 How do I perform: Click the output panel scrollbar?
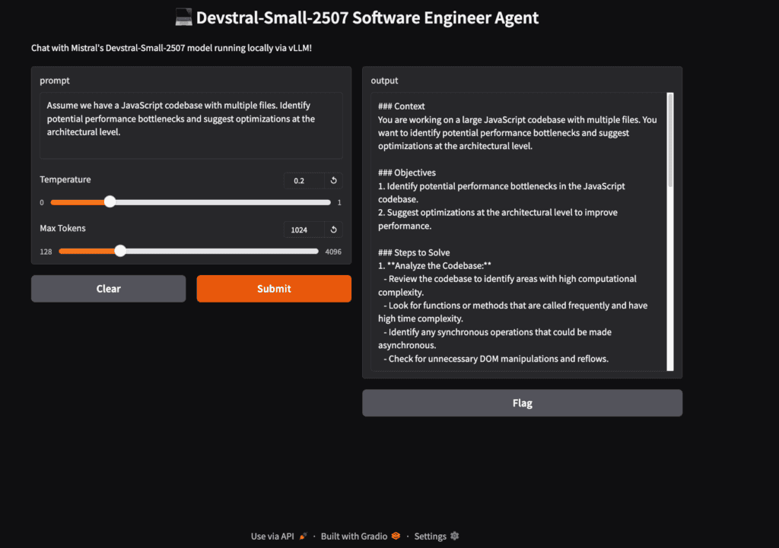coord(670,140)
